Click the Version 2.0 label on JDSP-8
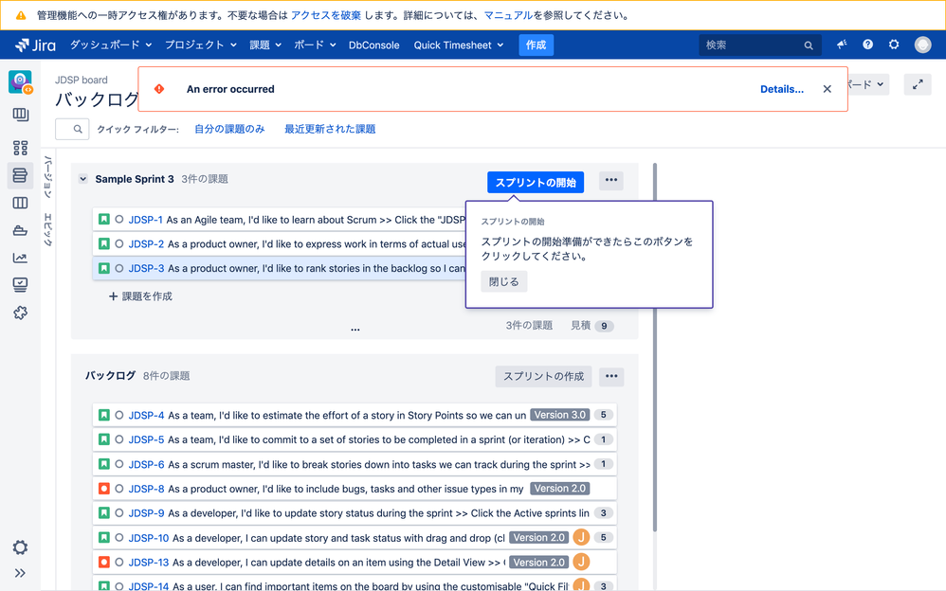The width and height of the screenshot is (946, 591). tap(560, 489)
